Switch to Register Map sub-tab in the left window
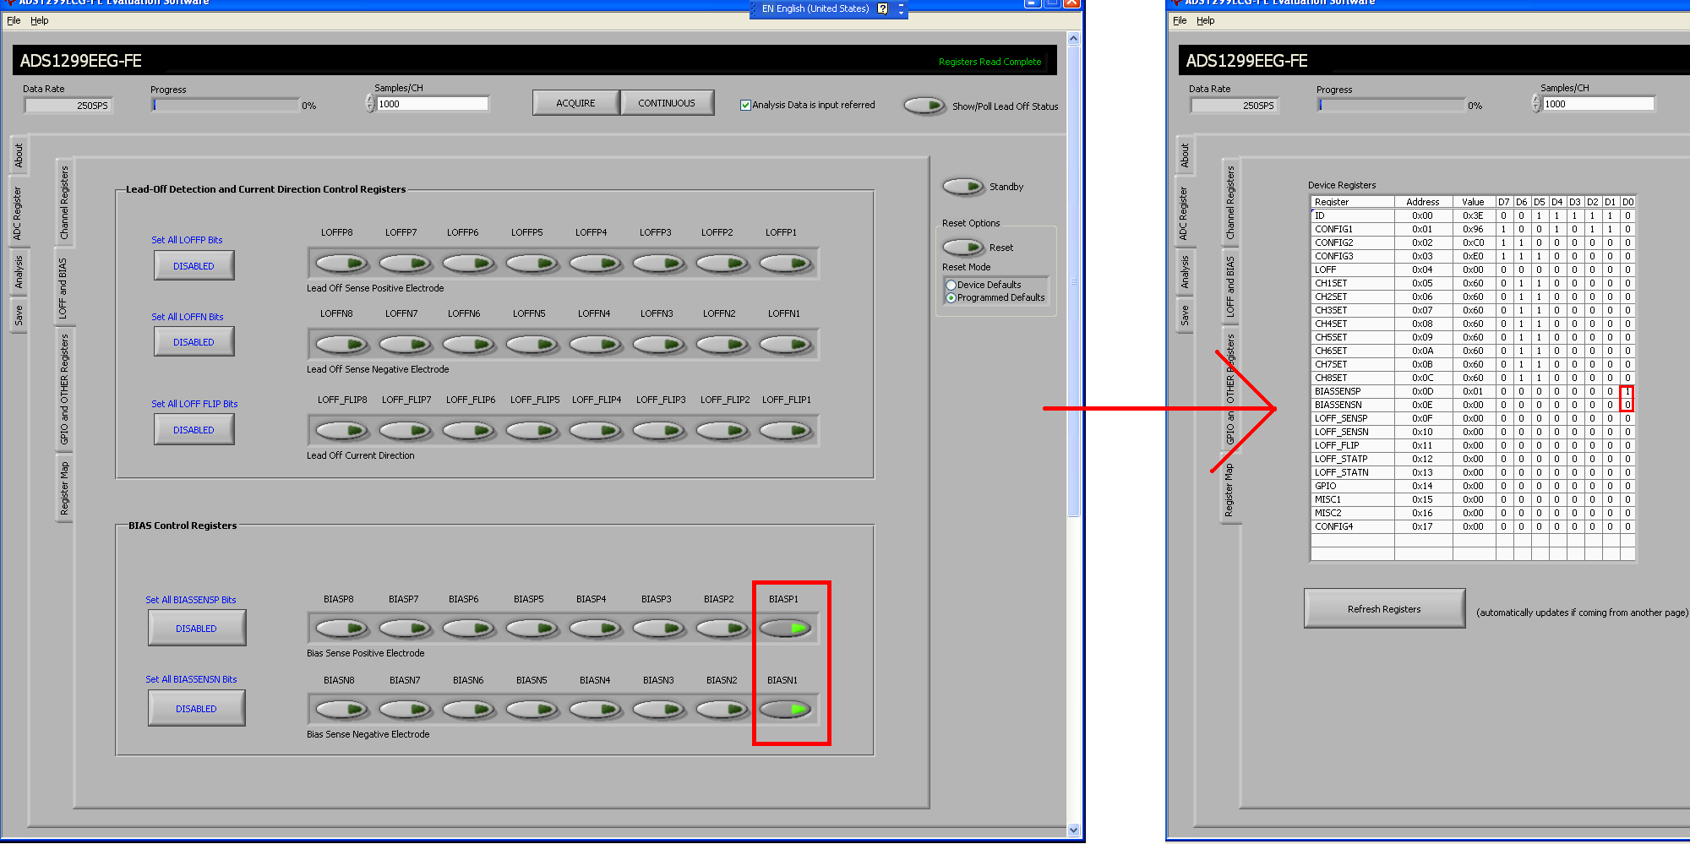 pyautogui.click(x=64, y=488)
